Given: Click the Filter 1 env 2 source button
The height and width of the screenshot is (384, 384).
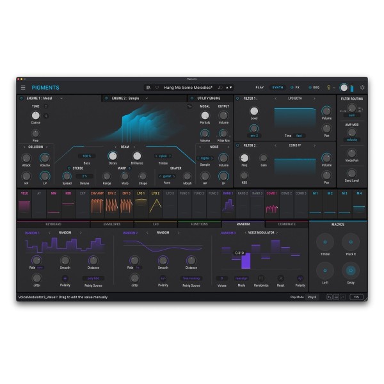Looking at the screenshot, I should point(254,136).
